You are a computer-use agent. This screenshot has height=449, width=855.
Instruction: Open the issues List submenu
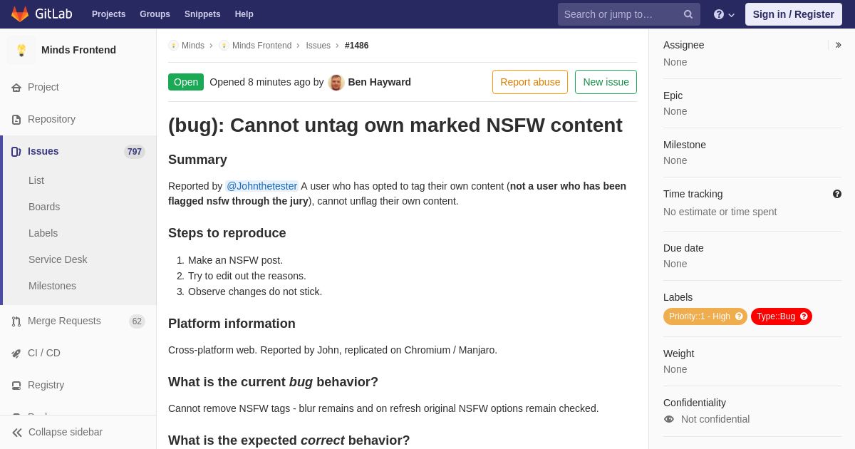coord(36,180)
